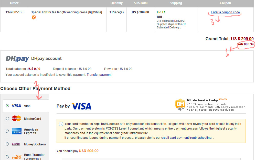Click the orange verified badge under product name

pos(34,17)
